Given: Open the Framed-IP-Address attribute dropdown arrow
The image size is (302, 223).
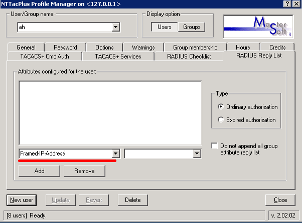Looking at the screenshot, I should click(115, 153).
